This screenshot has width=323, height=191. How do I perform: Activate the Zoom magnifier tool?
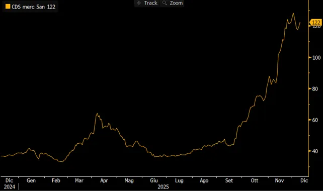coord(173,3)
